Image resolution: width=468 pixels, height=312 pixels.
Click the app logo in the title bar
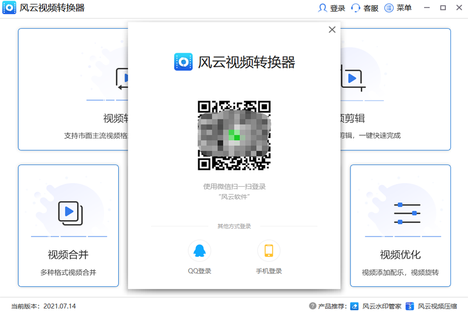[8, 8]
